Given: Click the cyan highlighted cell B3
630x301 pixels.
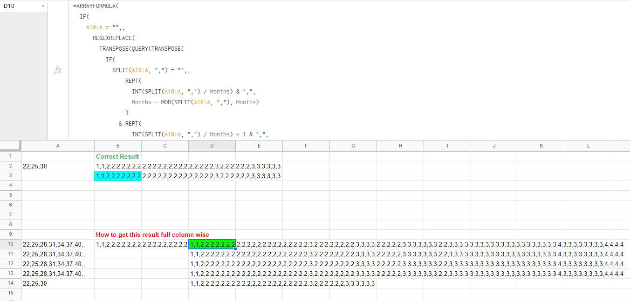Looking at the screenshot, I should (x=118, y=176).
